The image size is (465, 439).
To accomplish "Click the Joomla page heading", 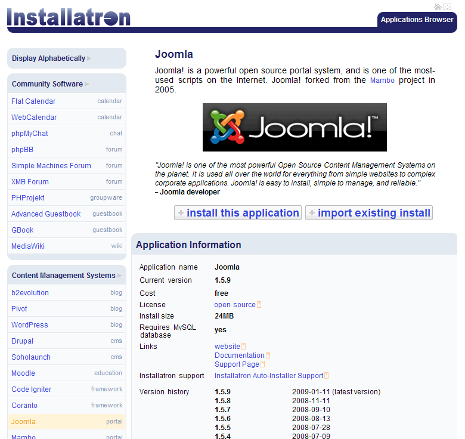I will (x=174, y=54).
